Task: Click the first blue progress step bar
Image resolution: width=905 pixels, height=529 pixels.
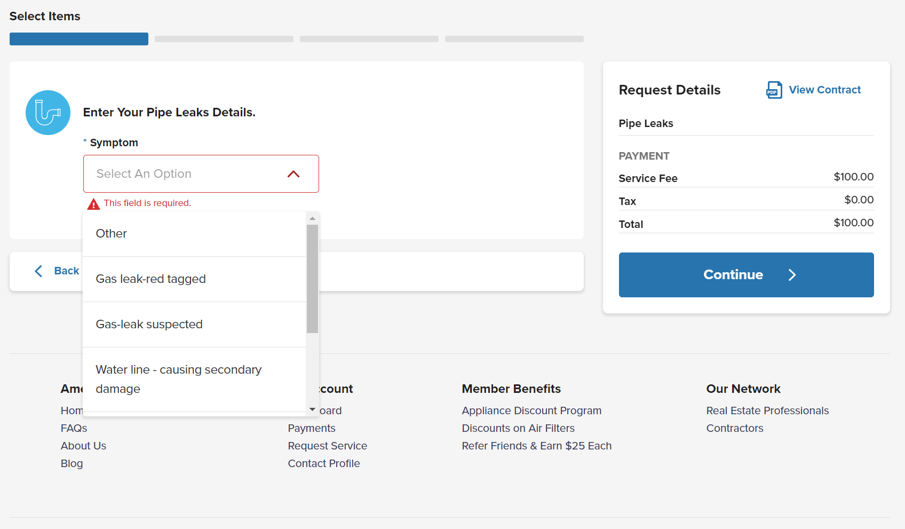Action: tap(79, 39)
